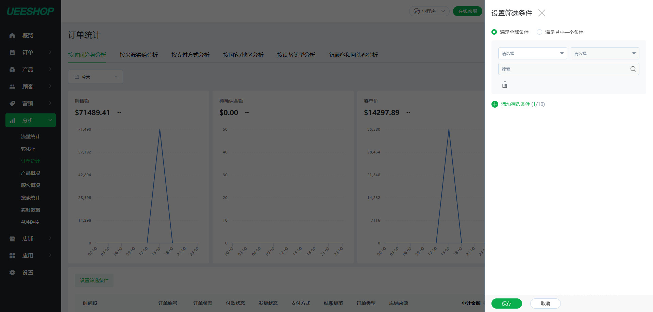Click the search magnifier icon in filter panel

tap(633, 69)
